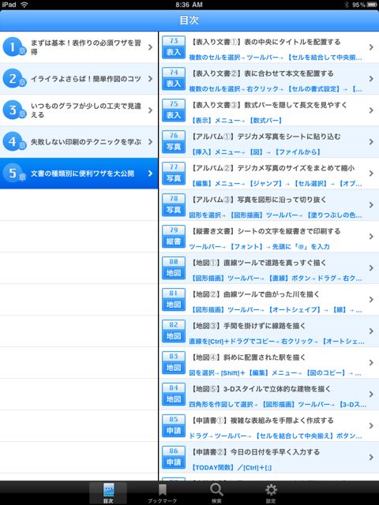379x505 pixels.
Task: Open item 76 デジカメ写真 chevron arrow
Action: (x=371, y=142)
